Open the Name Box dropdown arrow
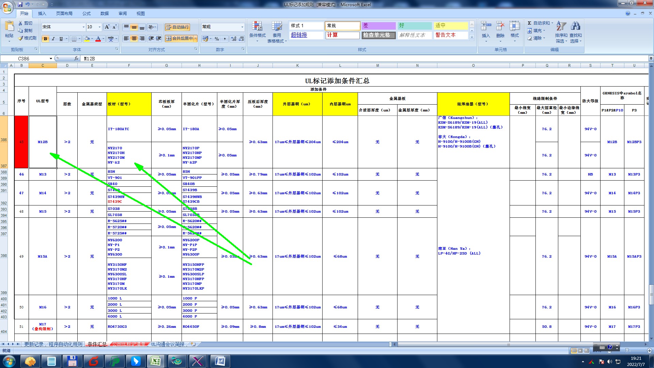The width and height of the screenshot is (654, 368). click(x=51, y=59)
